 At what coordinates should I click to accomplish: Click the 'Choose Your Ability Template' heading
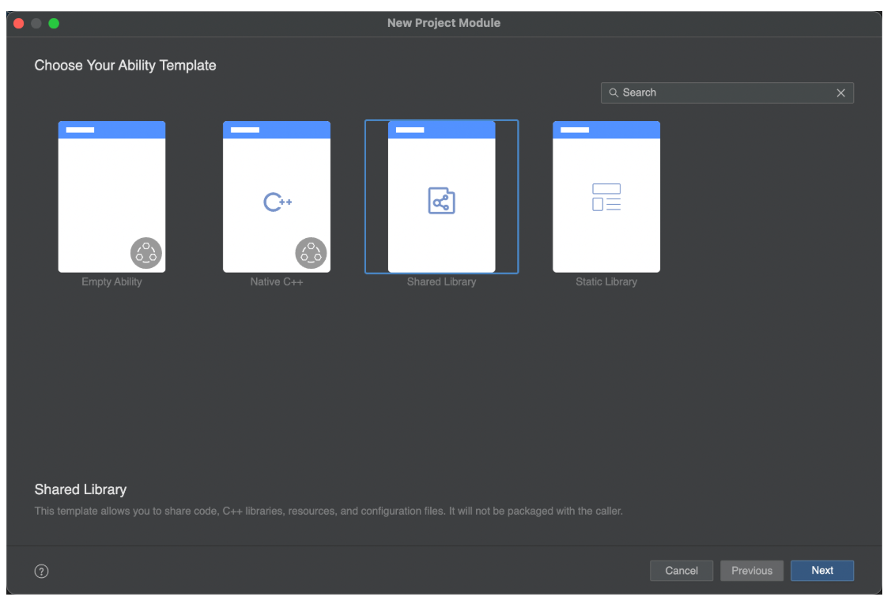tap(125, 66)
